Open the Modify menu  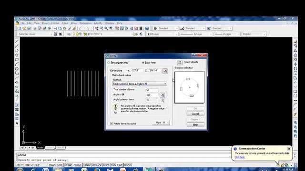[98, 23]
